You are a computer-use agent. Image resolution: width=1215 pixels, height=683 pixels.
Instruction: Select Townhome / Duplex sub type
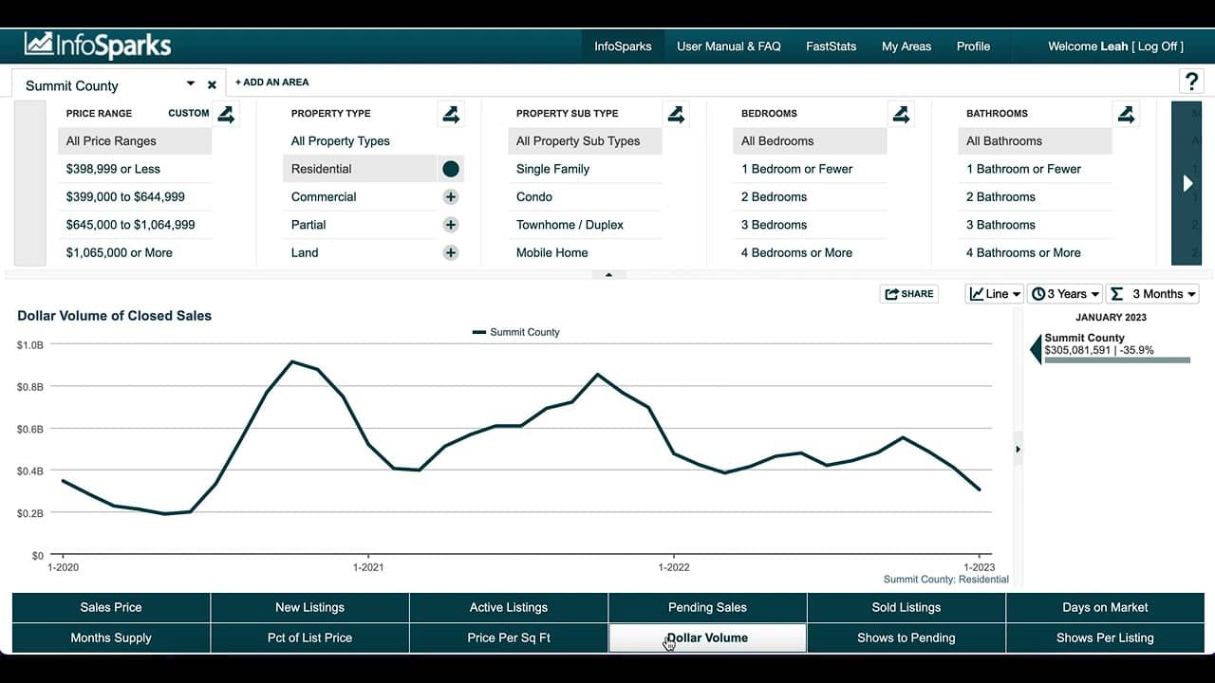click(585, 225)
